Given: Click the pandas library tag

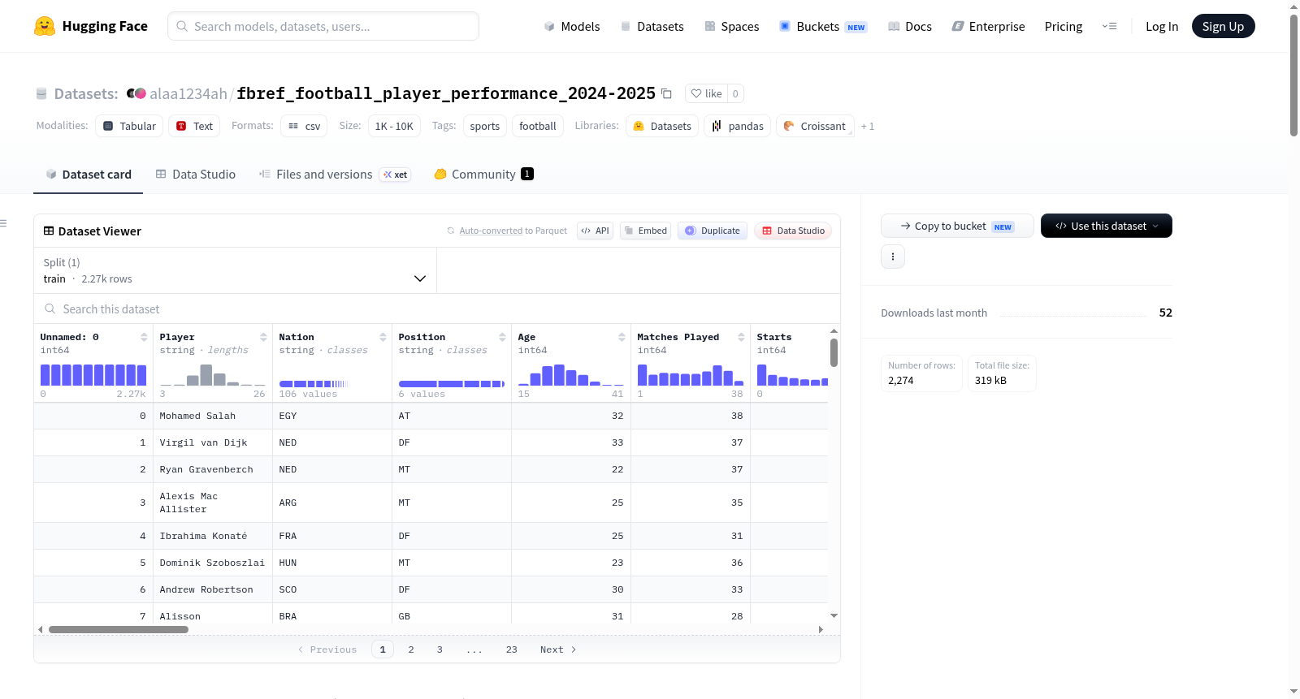Looking at the screenshot, I should pos(737,126).
